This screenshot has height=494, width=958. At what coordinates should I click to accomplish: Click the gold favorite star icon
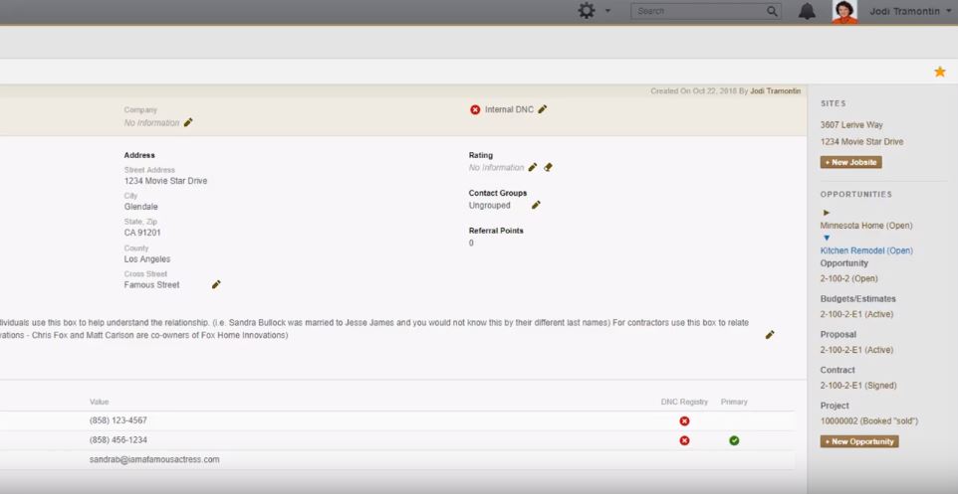(939, 72)
